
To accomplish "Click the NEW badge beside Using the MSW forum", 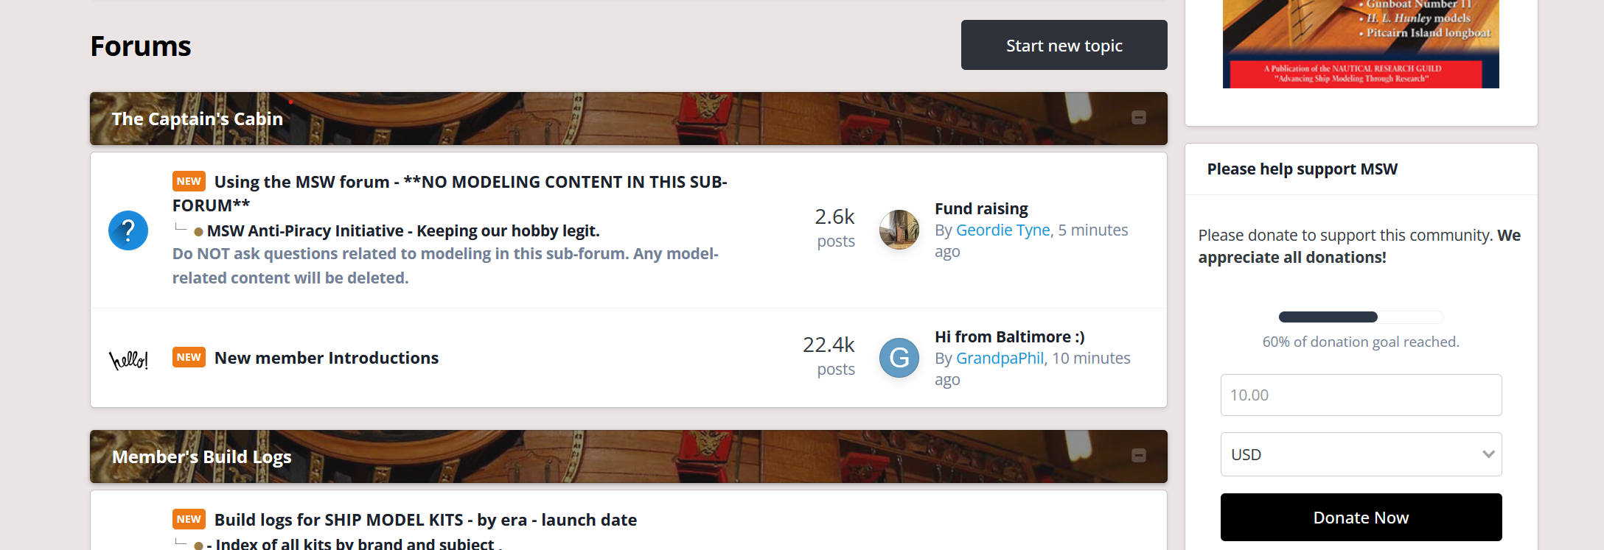I will click(x=189, y=181).
